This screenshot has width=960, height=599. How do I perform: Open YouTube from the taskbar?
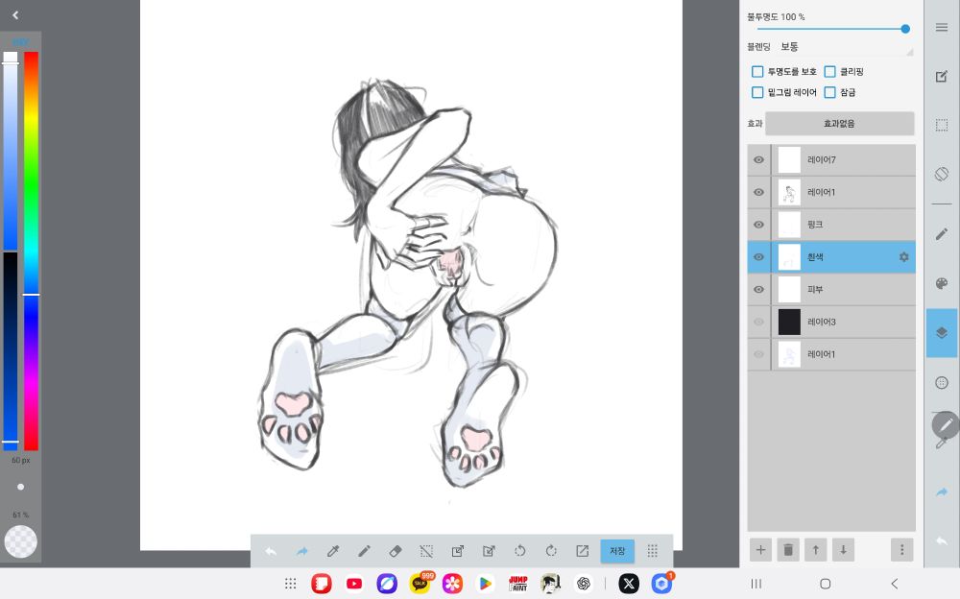click(x=354, y=584)
